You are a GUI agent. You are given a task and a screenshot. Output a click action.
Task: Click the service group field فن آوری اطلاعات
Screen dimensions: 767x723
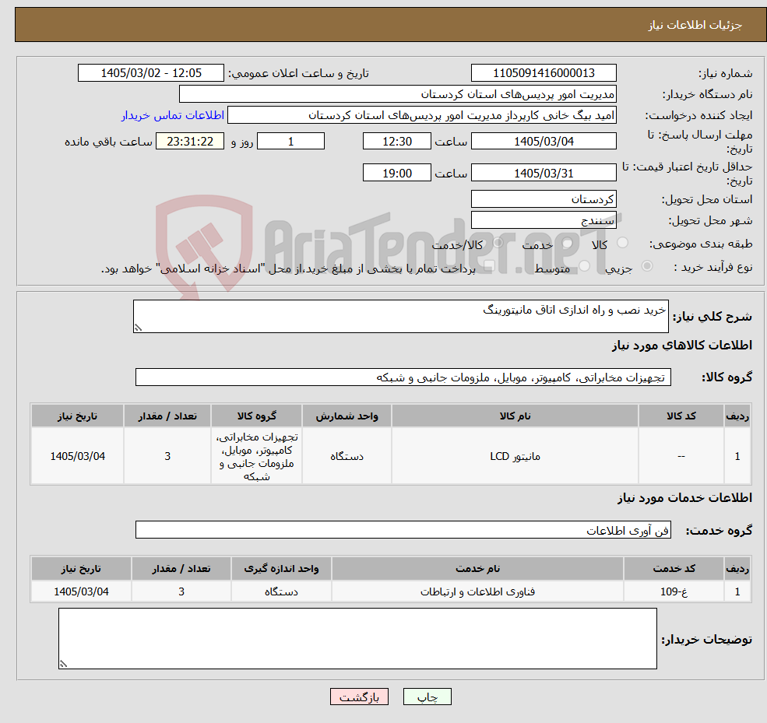403,530
